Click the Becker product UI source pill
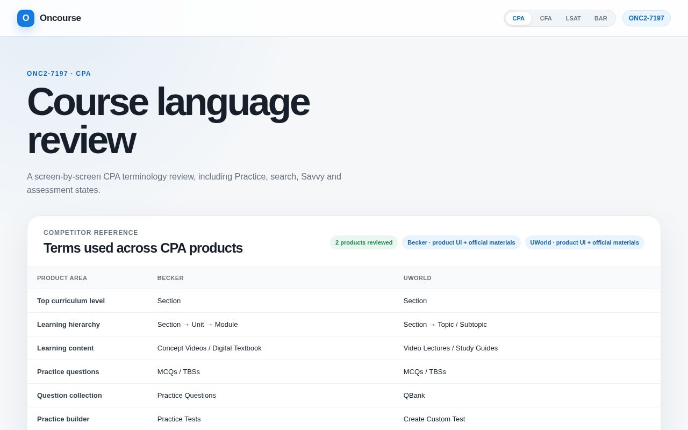The height and width of the screenshot is (430, 688). pyautogui.click(x=461, y=242)
